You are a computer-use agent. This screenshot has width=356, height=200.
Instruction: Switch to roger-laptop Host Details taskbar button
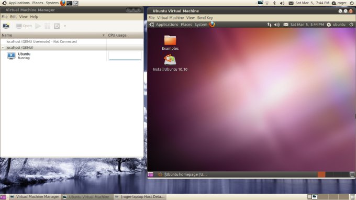pyautogui.click(x=140, y=196)
